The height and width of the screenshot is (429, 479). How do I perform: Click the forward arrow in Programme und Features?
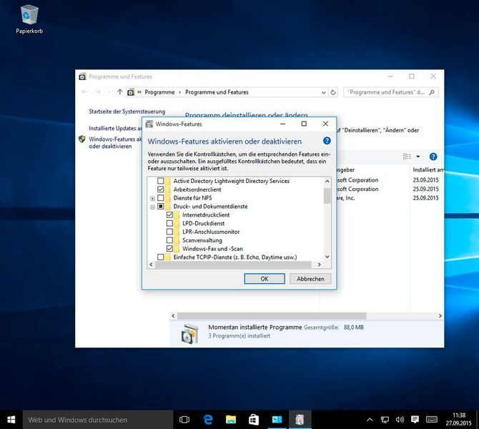point(98,92)
